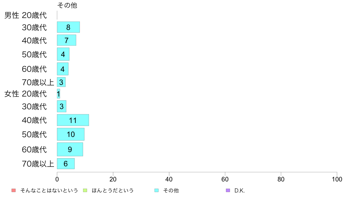
Task: Click the male 30歳代 bar showing 8
Action: pyautogui.click(x=68, y=27)
